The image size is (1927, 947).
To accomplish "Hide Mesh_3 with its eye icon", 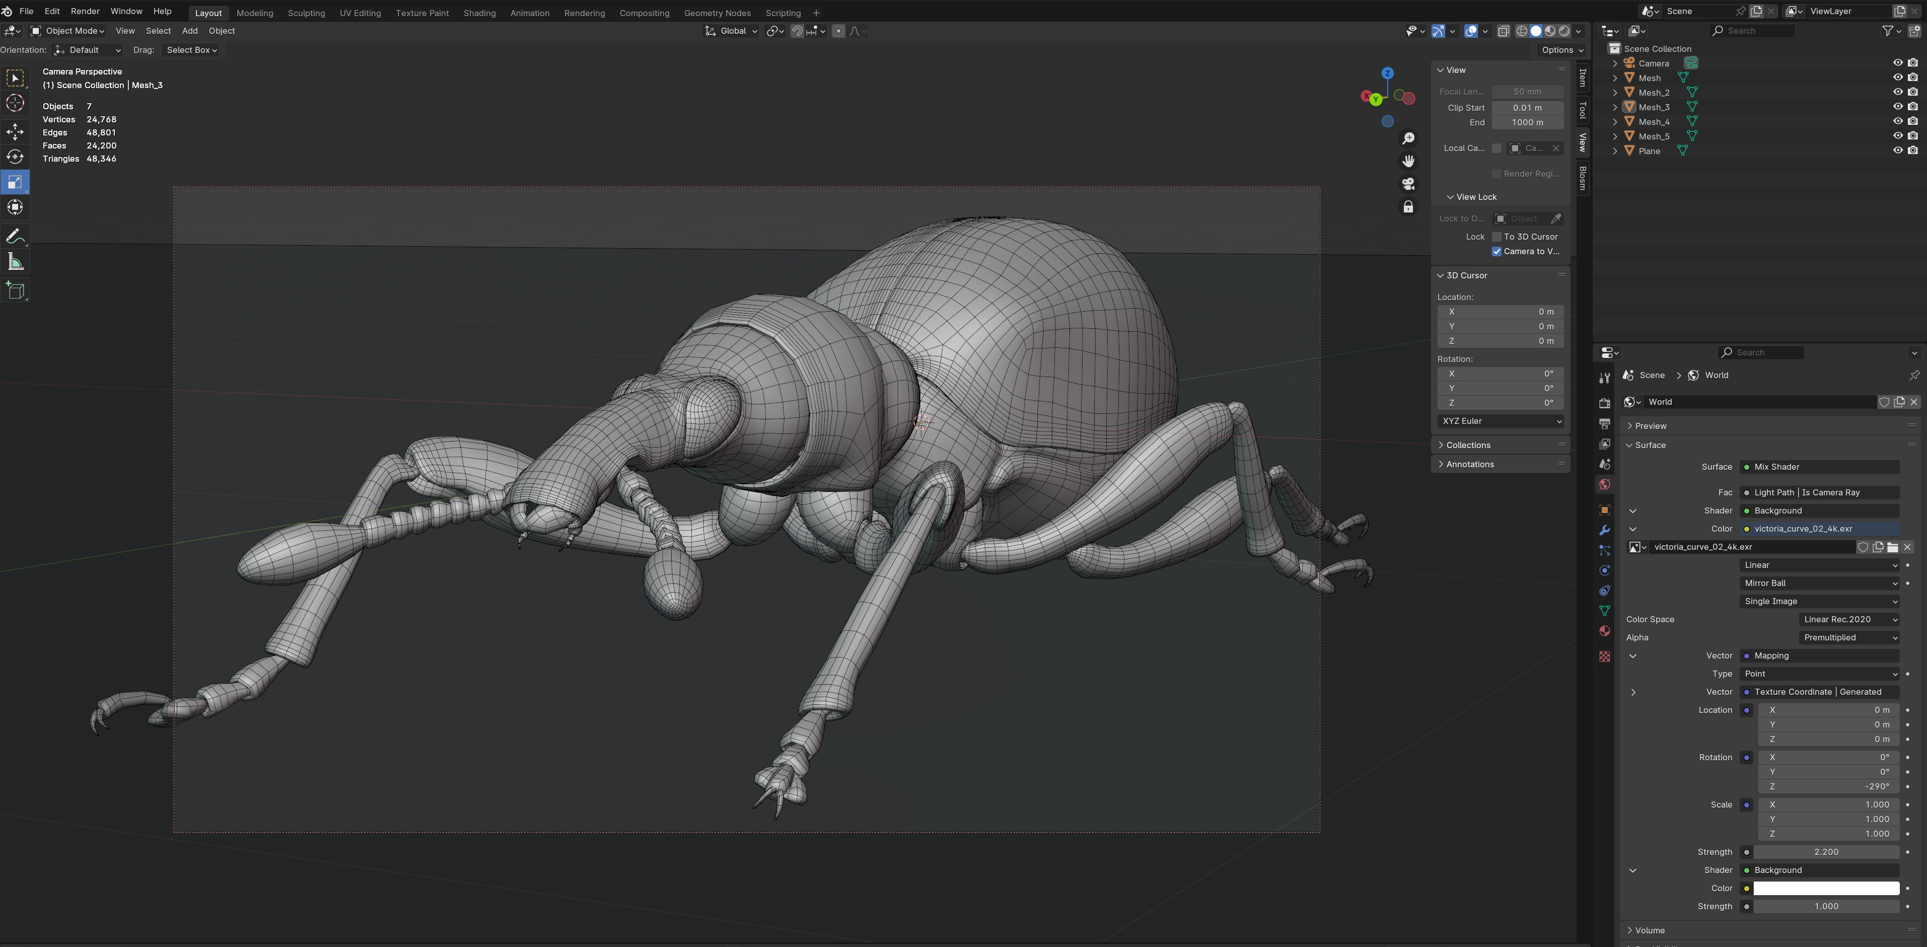I will (x=1897, y=107).
